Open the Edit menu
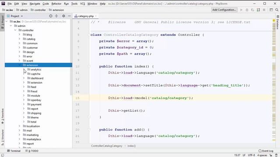This screenshot has width=280, height=157. [17, 3]
